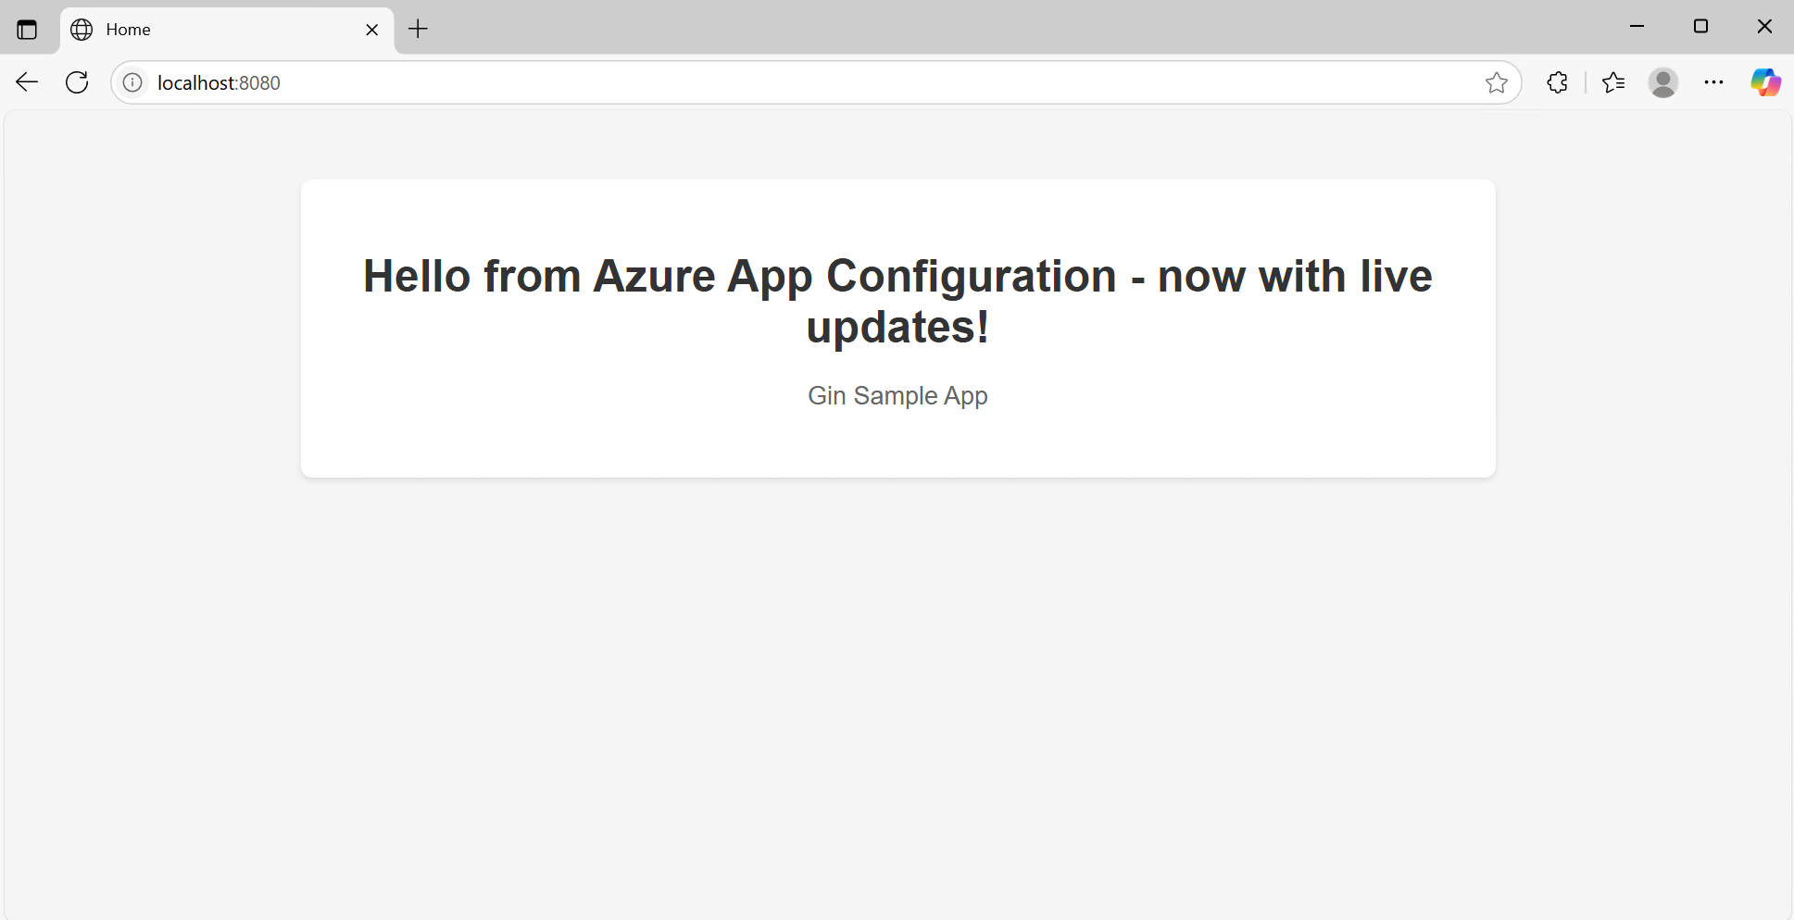
Task: Open the user profile avatar
Action: pyautogui.click(x=1663, y=82)
